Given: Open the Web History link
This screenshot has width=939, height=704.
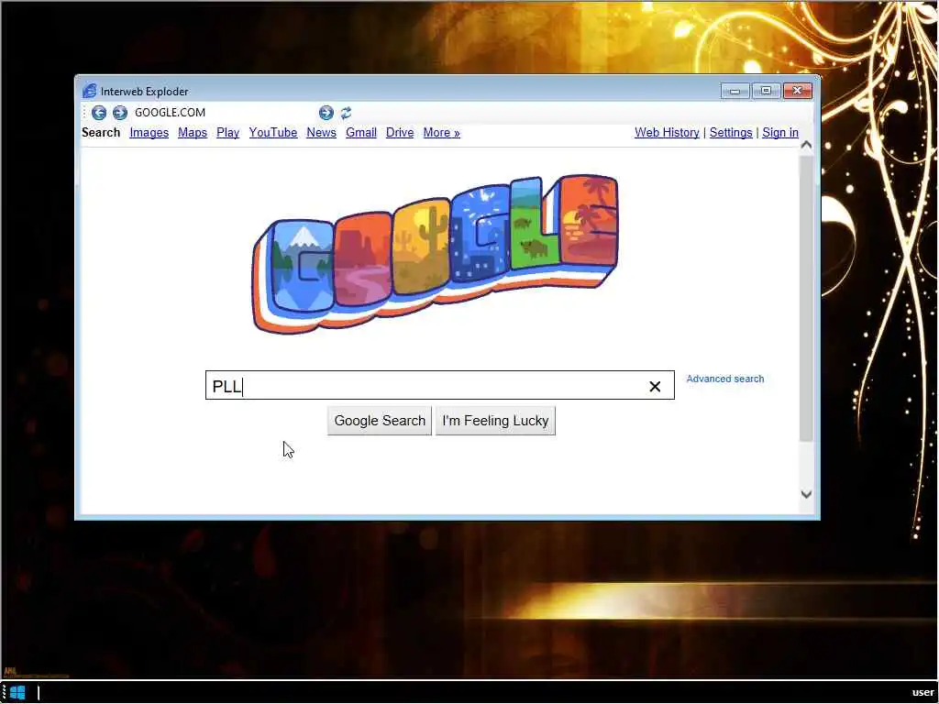Looking at the screenshot, I should pos(667,132).
